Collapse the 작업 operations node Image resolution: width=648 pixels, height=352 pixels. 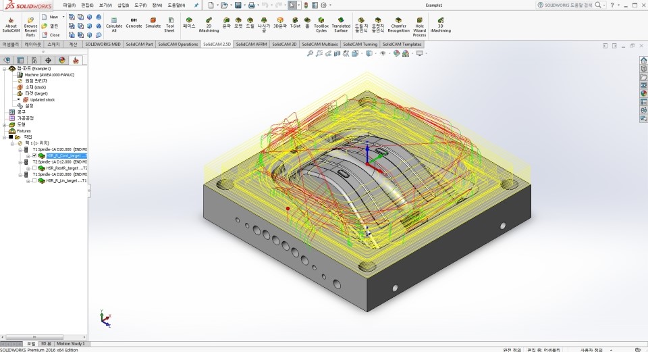pos(4,137)
